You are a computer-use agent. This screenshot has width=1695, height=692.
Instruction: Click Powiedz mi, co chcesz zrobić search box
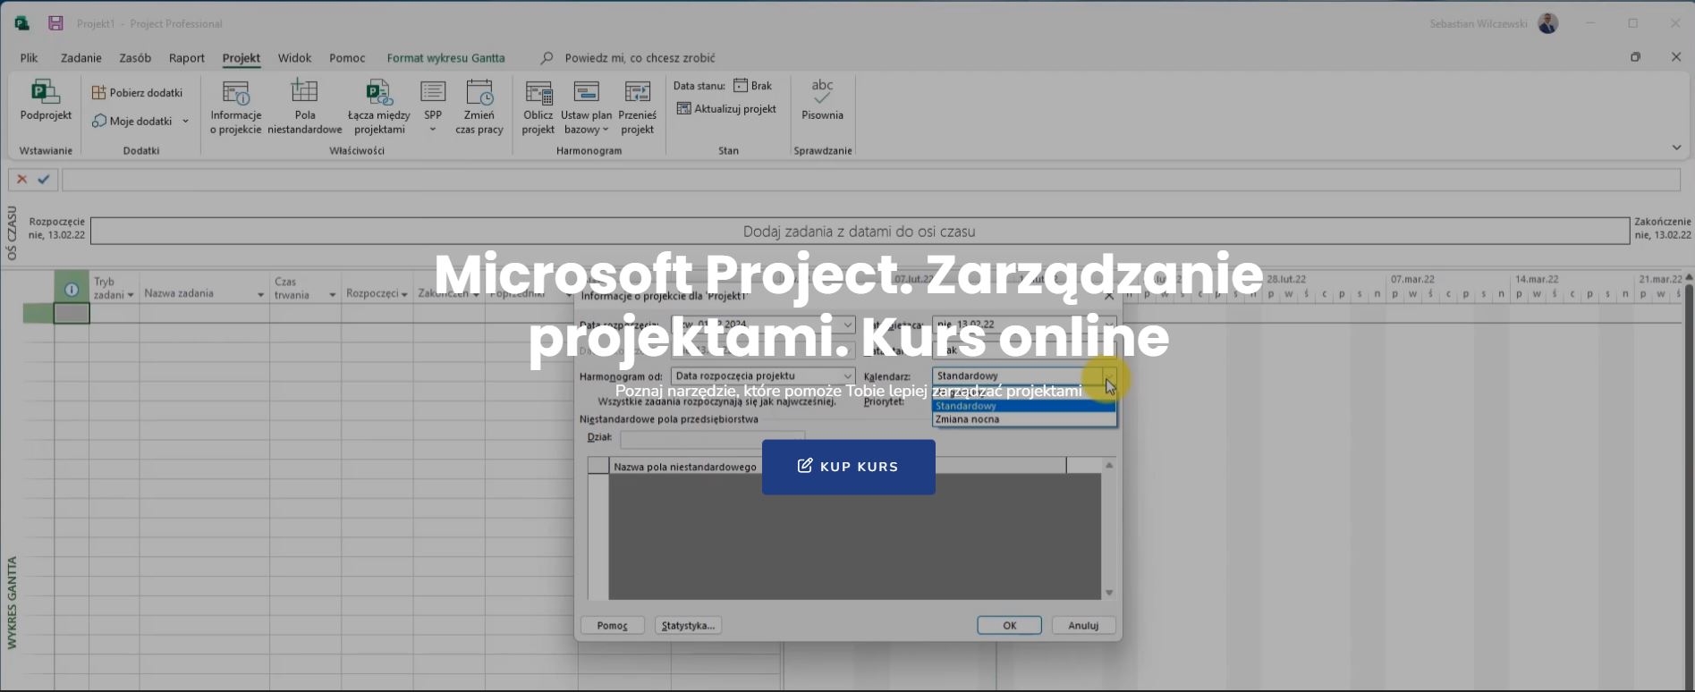tap(640, 58)
